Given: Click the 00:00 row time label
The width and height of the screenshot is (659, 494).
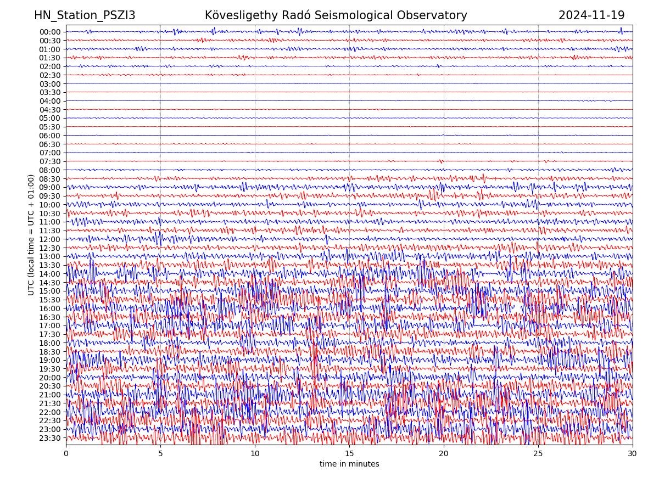Looking at the screenshot, I should [x=50, y=32].
